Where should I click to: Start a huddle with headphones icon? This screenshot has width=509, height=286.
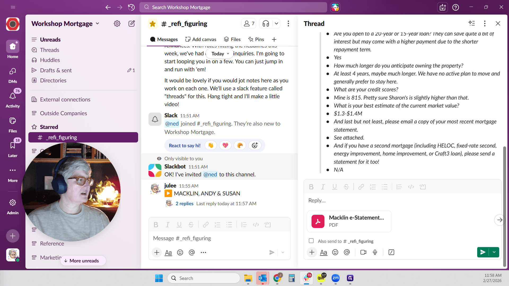pyautogui.click(x=266, y=24)
